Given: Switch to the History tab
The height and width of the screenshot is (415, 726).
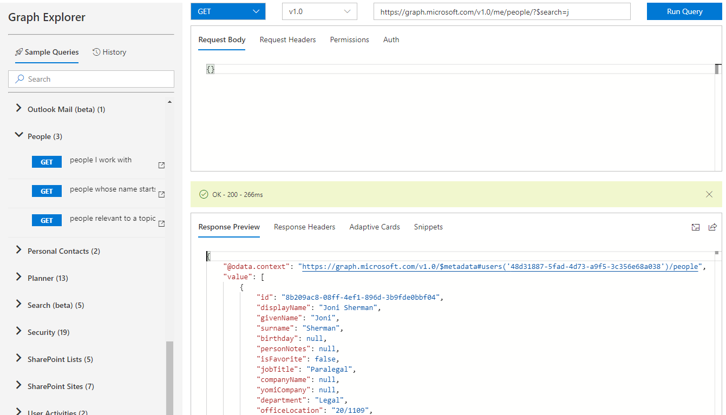Looking at the screenshot, I should click(109, 52).
